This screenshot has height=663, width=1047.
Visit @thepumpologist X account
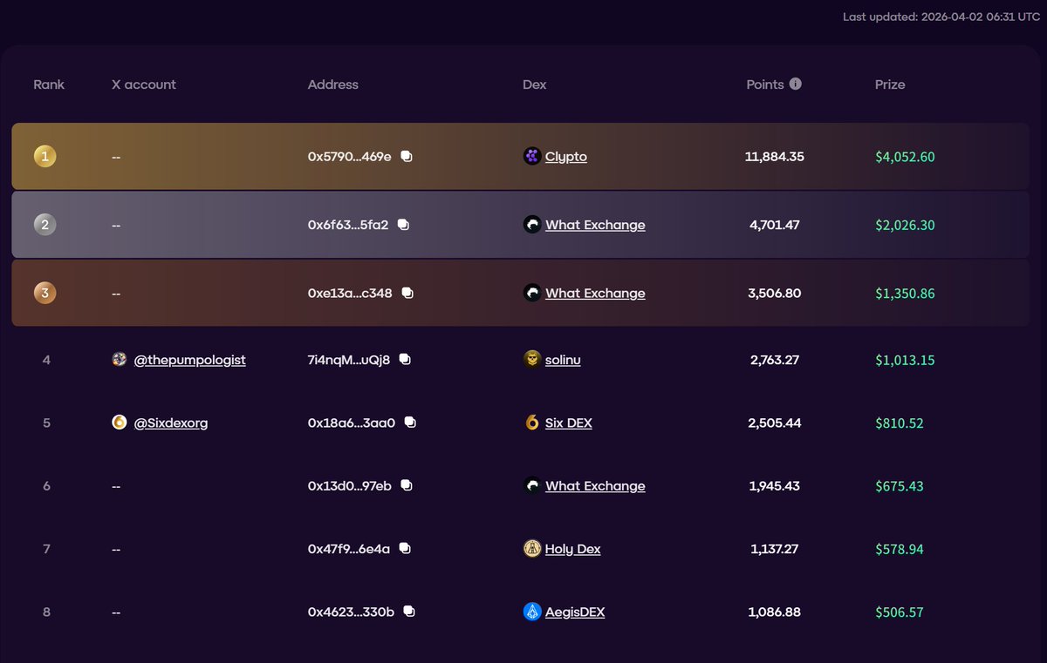[x=189, y=360]
